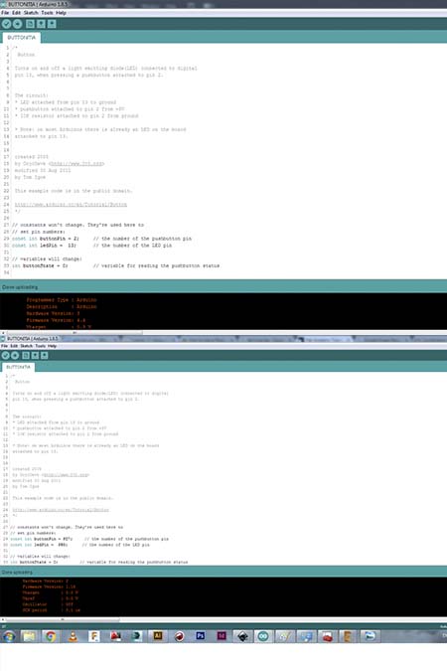Click Save sketch icon in lower Arduino window
The image size is (447, 671).
pos(44,355)
